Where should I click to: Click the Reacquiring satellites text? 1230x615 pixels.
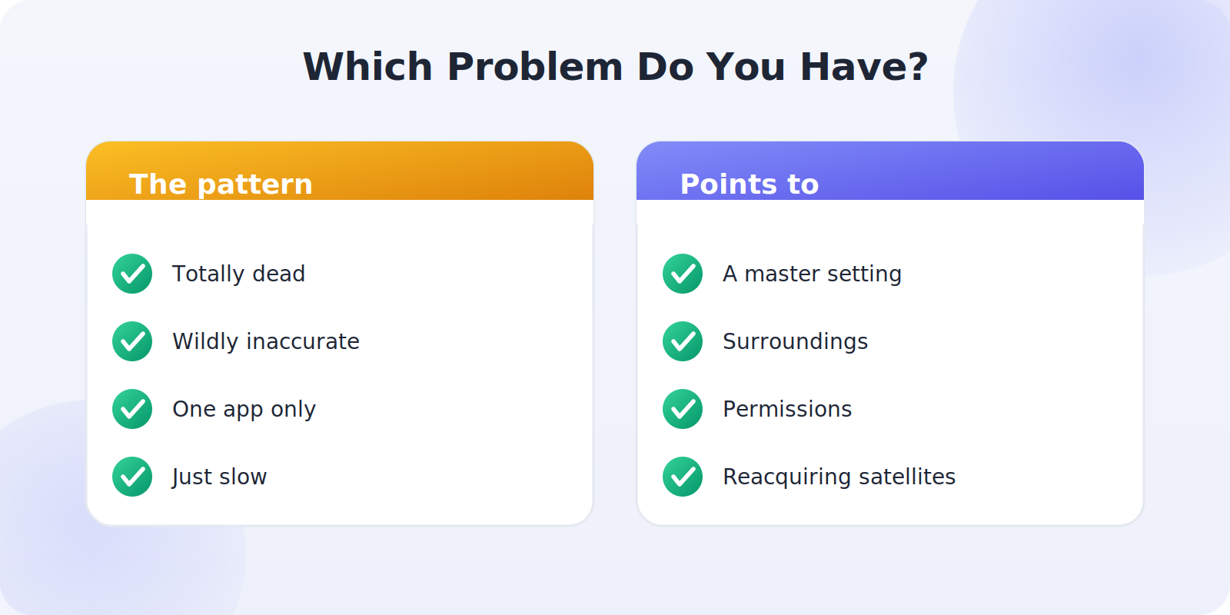click(x=839, y=477)
